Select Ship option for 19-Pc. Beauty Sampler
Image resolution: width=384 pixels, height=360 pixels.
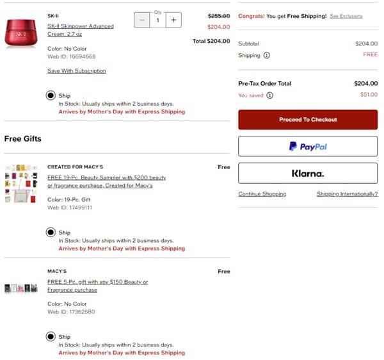(x=51, y=233)
